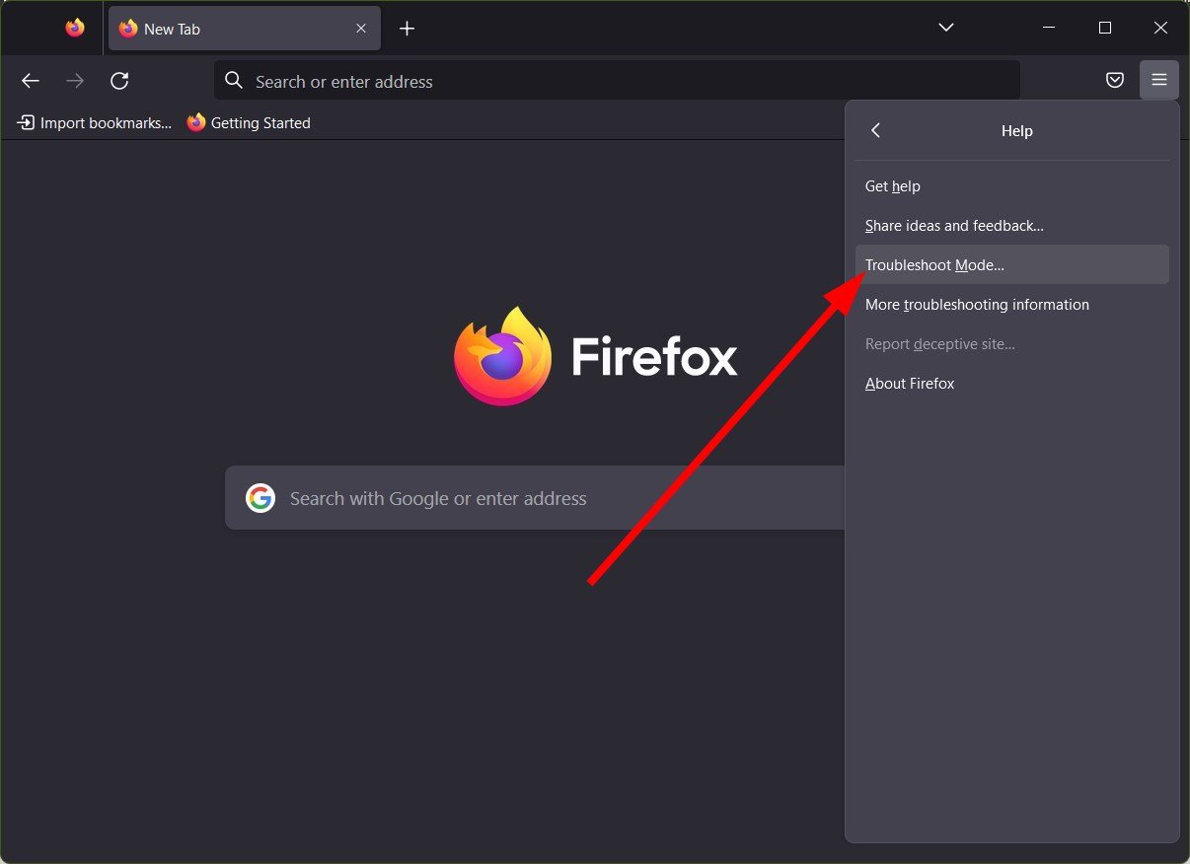Click the Google logo in search box

(x=260, y=498)
